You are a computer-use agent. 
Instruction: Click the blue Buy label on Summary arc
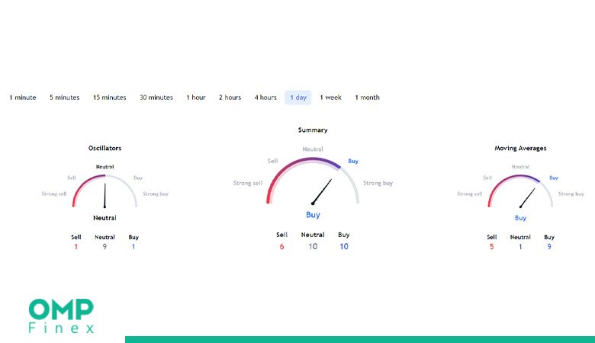[353, 161]
